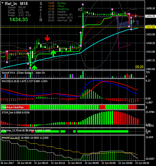Expand the one-click trading triangle beside Rel_In
156x166 pixels.
tap(3, 3)
